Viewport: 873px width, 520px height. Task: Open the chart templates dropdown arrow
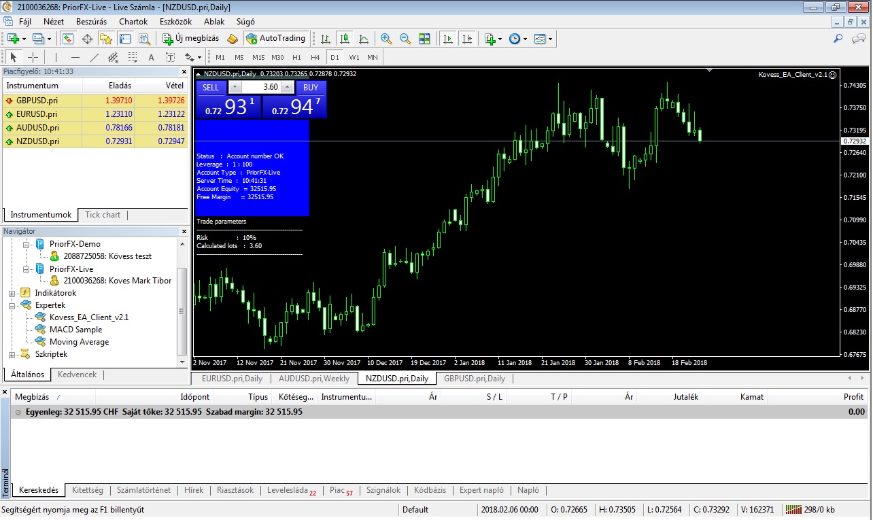(x=550, y=39)
